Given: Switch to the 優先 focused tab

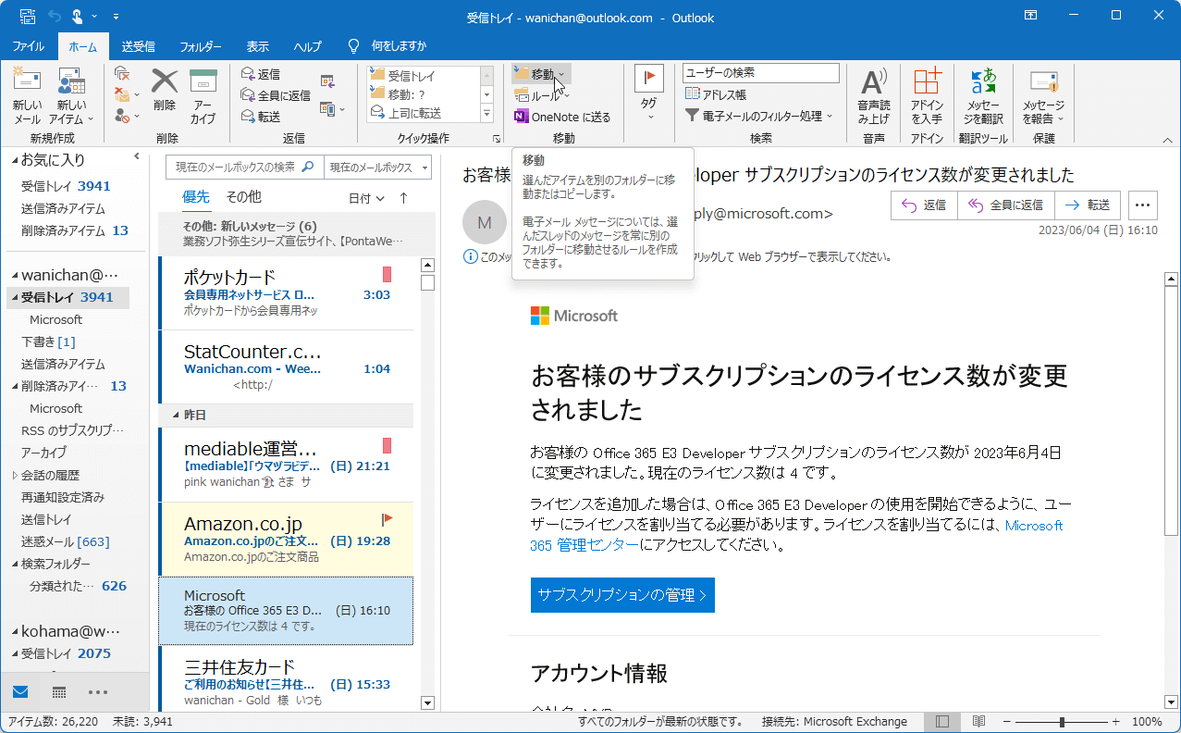Looking at the screenshot, I should [x=196, y=197].
